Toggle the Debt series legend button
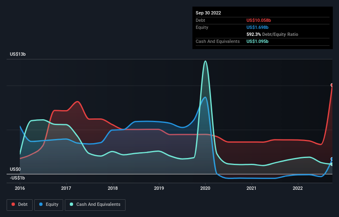Image resolution: width=339 pixels, height=217 pixels. click(x=20, y=205)
